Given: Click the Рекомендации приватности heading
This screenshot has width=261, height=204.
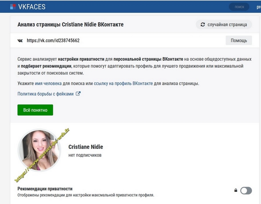Looking at the screenshot, I should [45, 189].
